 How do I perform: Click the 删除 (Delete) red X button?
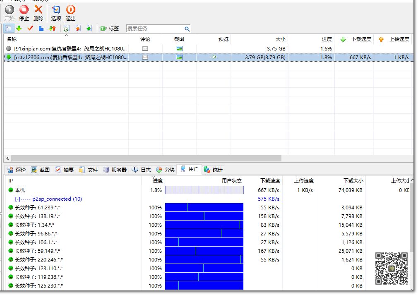[38, 13]
